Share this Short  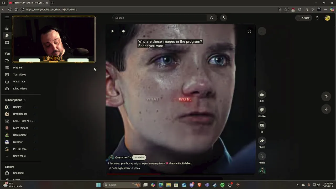[x=262, y=141]
